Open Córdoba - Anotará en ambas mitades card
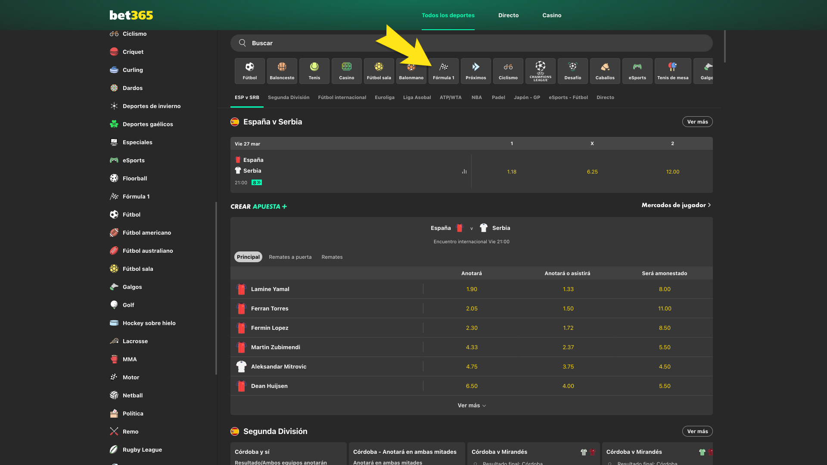The image size is (827, 465). [x=407, y=454]
